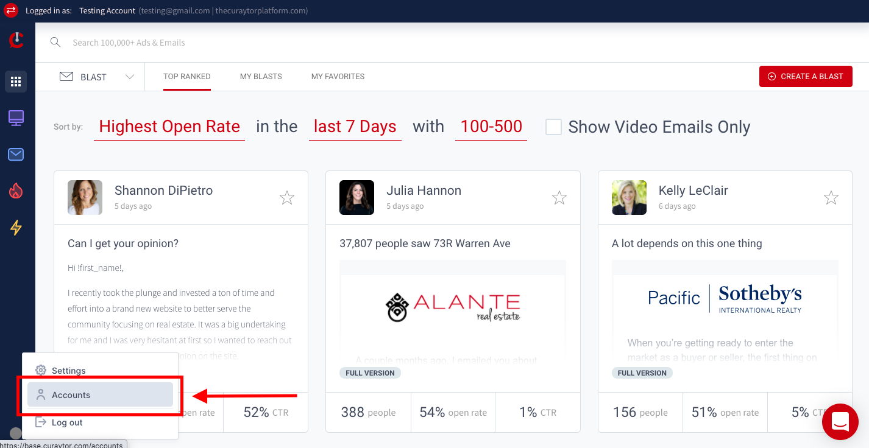This screenshot has height=448, width=869.
Task: Click the Pacific Sotheby's logo image
Action: click(x=725, y=299)
